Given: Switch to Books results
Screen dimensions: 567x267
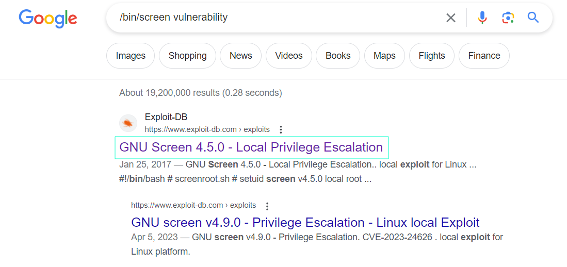Looking at the screenshot, I should coord(338,56).
